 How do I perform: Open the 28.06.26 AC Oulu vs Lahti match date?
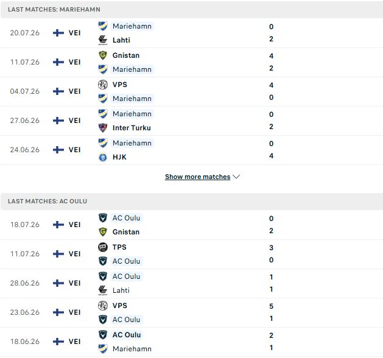coord(25,283)
